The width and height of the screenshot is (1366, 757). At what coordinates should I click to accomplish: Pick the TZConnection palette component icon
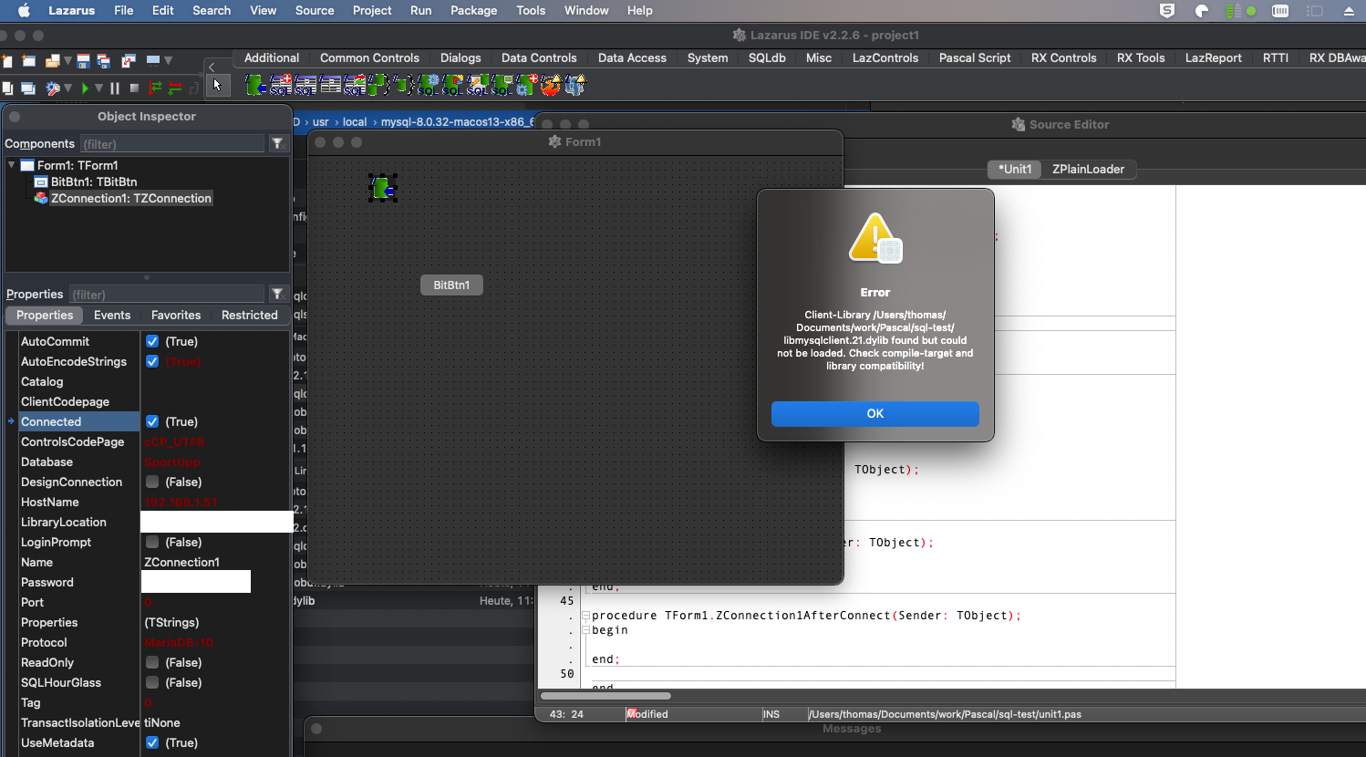pyautogui.click(x=256, y=85)
